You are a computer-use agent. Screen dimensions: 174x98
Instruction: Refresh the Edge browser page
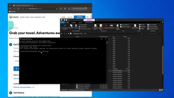18,8
